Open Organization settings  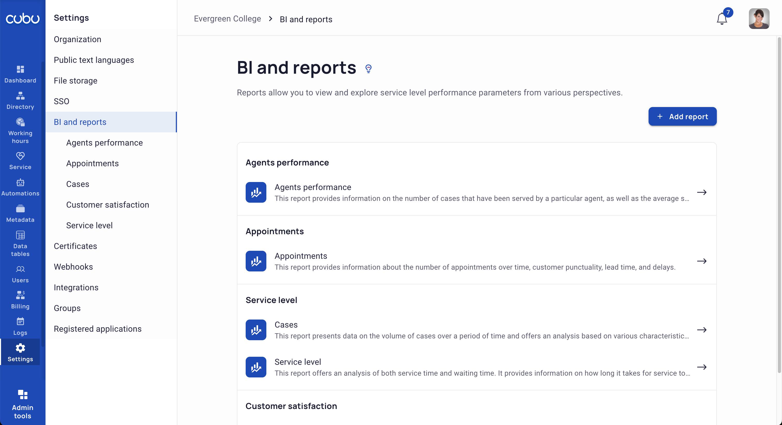click(111, 40)
